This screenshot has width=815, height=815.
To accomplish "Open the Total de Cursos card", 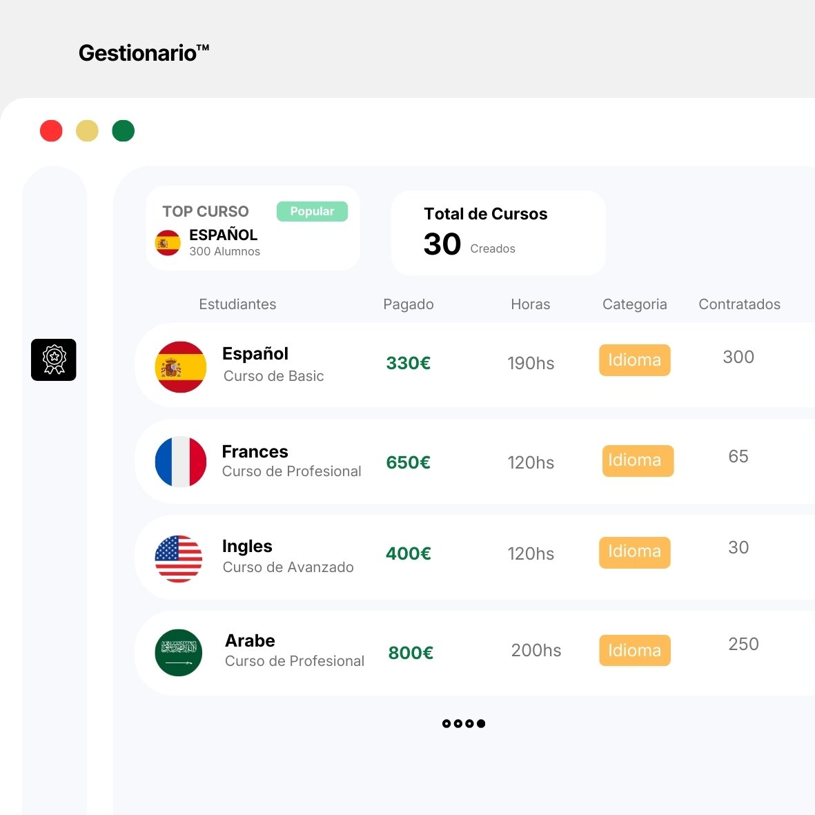I will [x=498, y=233].
